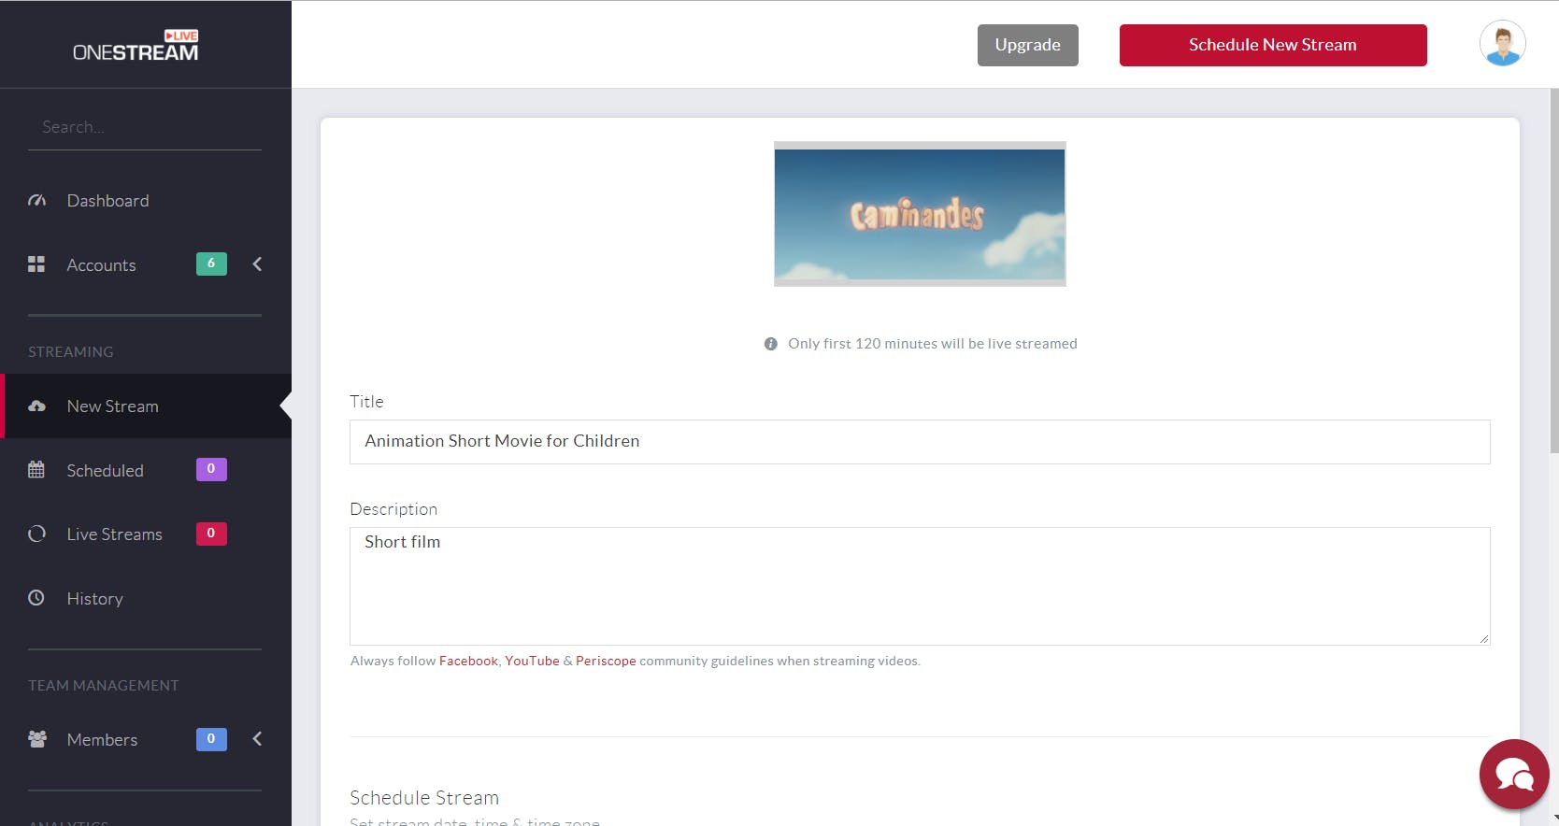Click the OneStream Live logo

tap(136, 46)
